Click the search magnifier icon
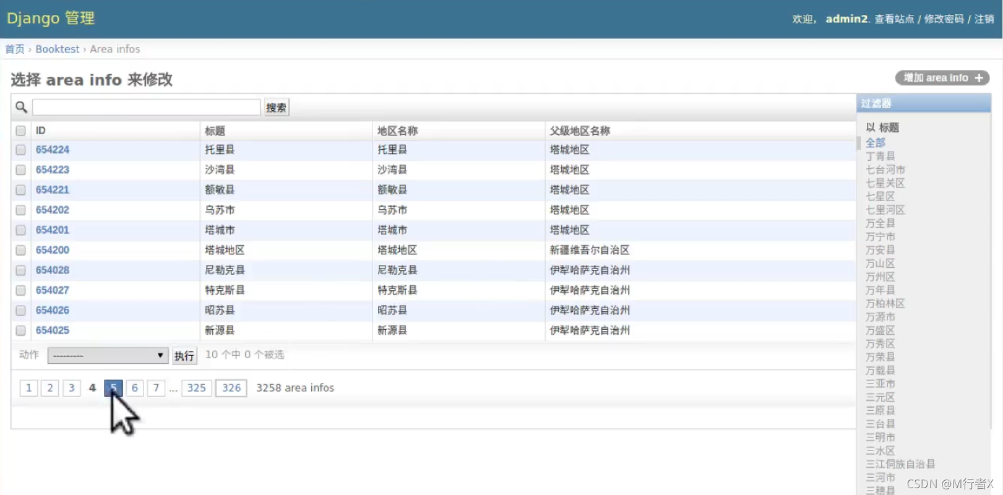The width and height of the screenshot is (1003, 495). pos(21,107)
